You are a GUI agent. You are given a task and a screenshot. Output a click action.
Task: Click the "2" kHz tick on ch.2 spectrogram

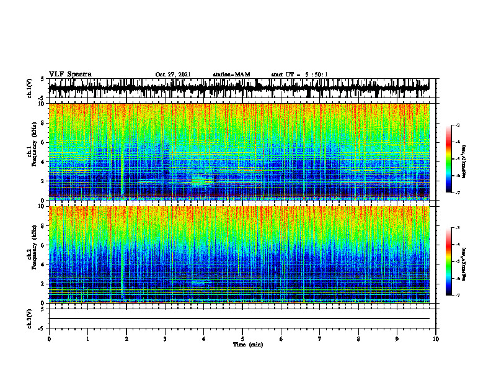pos(44,284)
